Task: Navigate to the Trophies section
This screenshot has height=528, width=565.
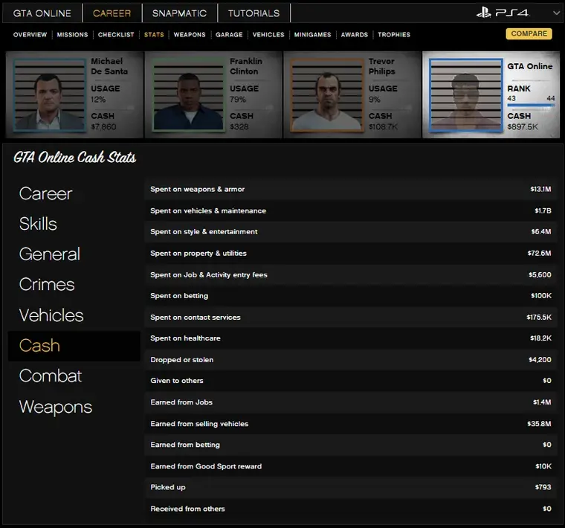Action: tap(394, 35)
